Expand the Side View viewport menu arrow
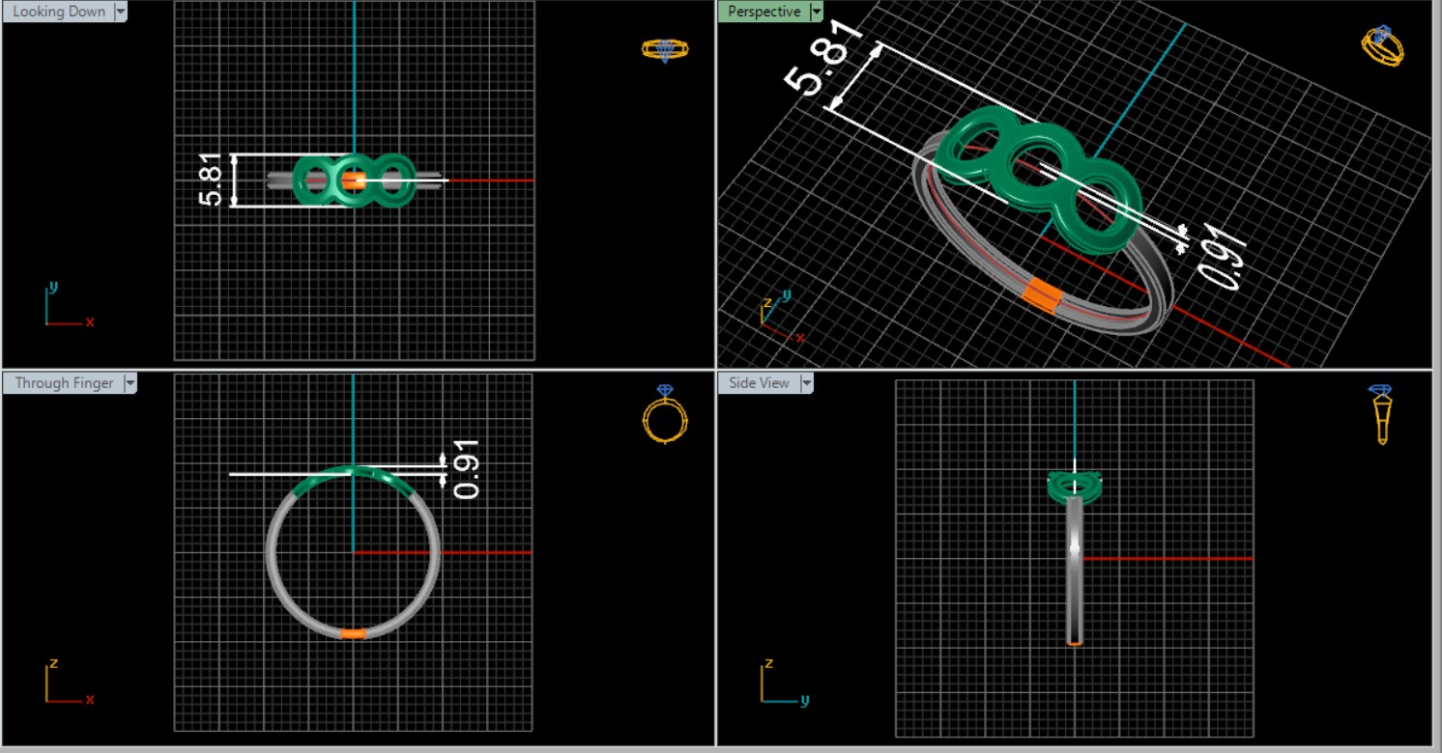This screenshot has height=753, width=1442. [x=806, y=383]
